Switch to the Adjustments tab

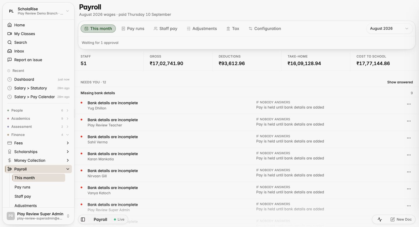coord(202,28)
